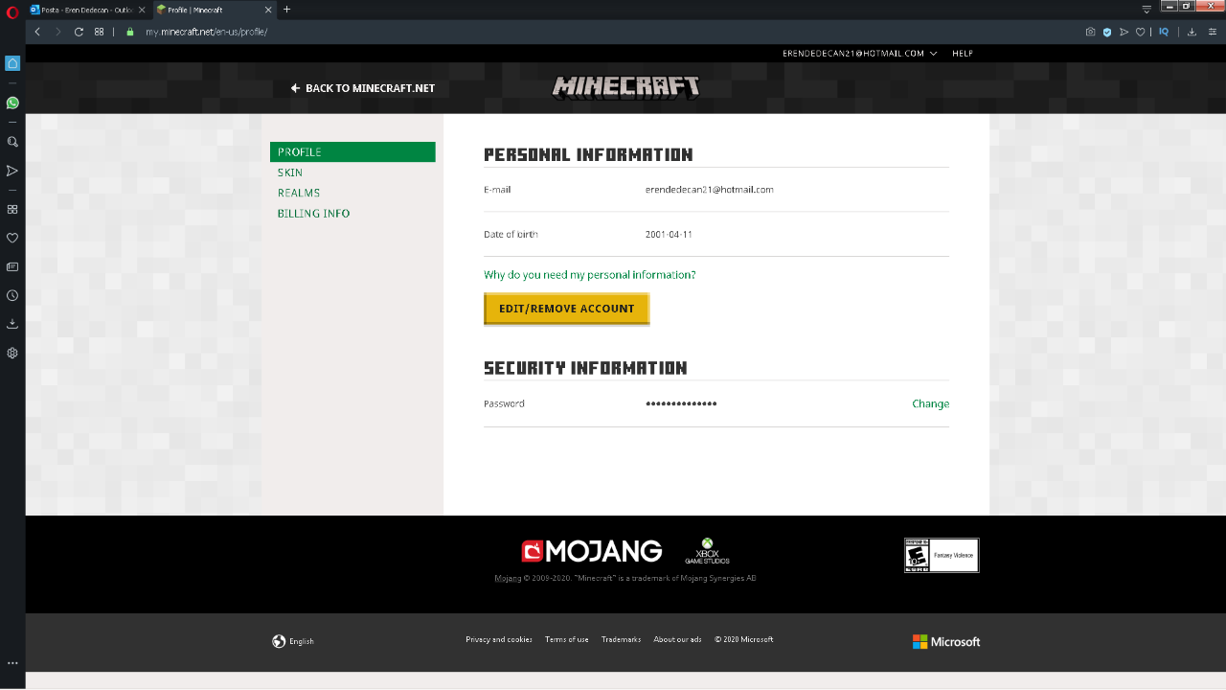The height and width of the screenshot is (690, 1226).
Task: Click the globe language icon
Action: click(279, 641)
